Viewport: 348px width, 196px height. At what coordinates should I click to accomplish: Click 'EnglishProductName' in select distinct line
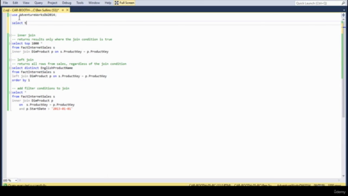(57, 68)
